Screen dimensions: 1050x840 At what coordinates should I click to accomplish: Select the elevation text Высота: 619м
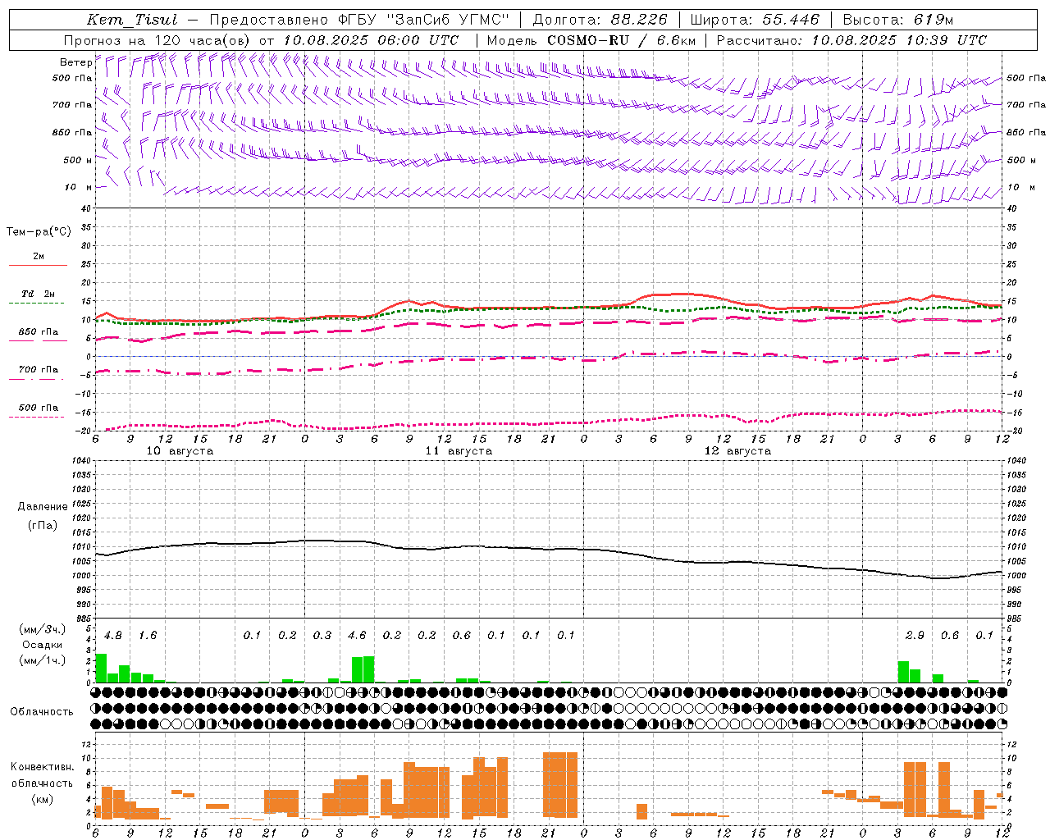897,20
